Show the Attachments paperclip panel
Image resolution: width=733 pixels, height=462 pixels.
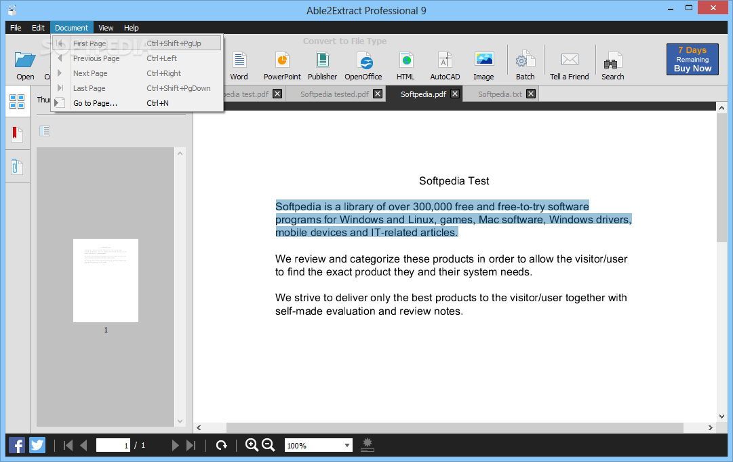(x=17, y=167)
